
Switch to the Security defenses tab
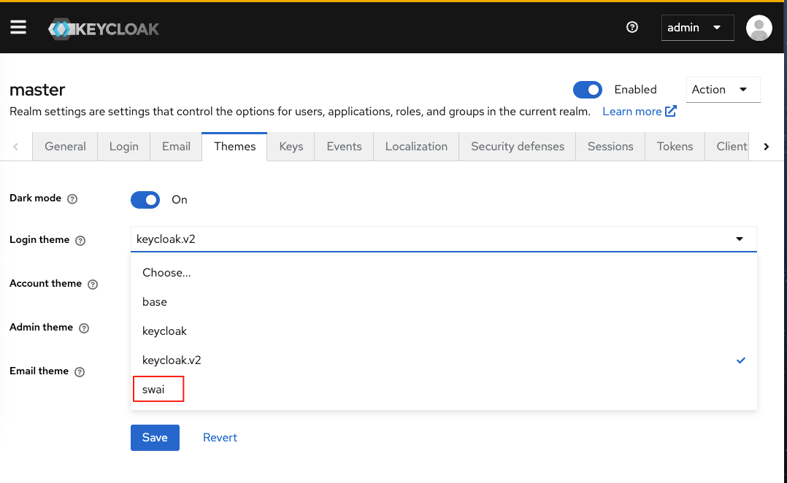click(x=517, y=147)
